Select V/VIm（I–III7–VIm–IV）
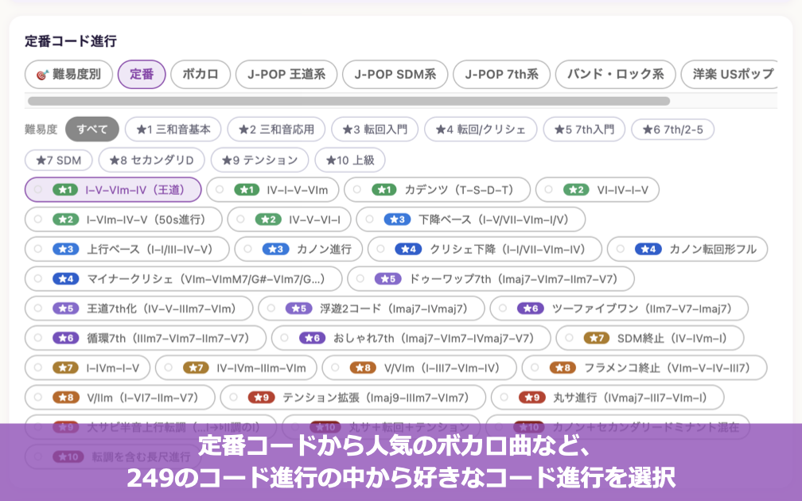802x501 pixels. pos(419,367)
